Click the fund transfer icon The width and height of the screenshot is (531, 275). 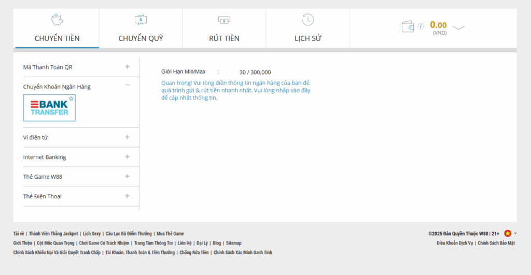tap(141, 20)
